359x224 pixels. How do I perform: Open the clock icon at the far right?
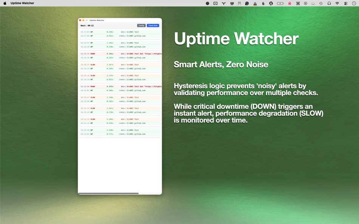(x=355, y=3)
